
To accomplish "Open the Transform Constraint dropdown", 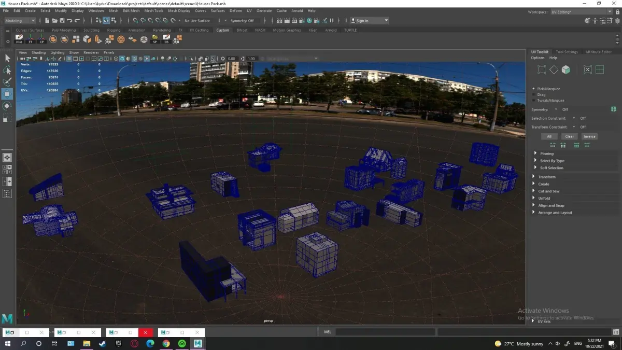I will [574, 127].
